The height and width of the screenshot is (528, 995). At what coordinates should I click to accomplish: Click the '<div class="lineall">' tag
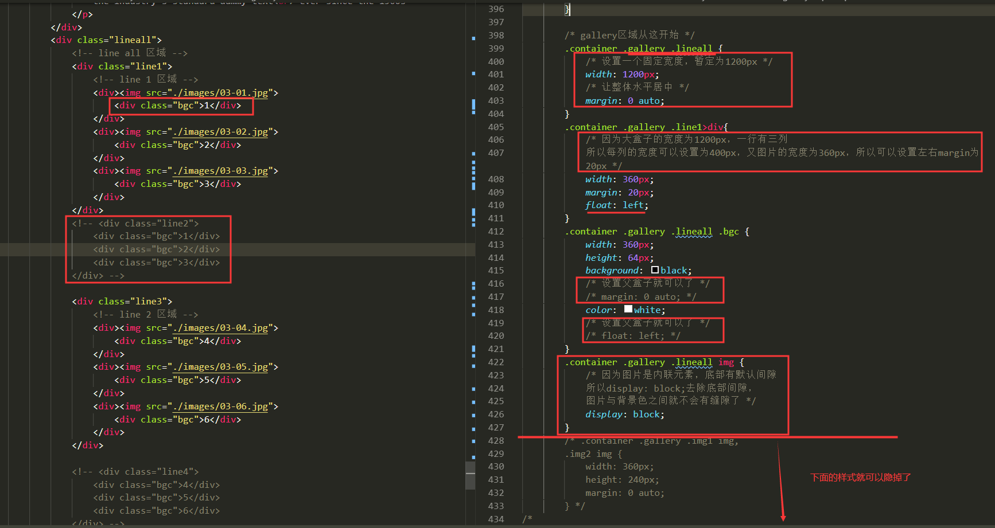pyautogui.click(x=106, y=40)
